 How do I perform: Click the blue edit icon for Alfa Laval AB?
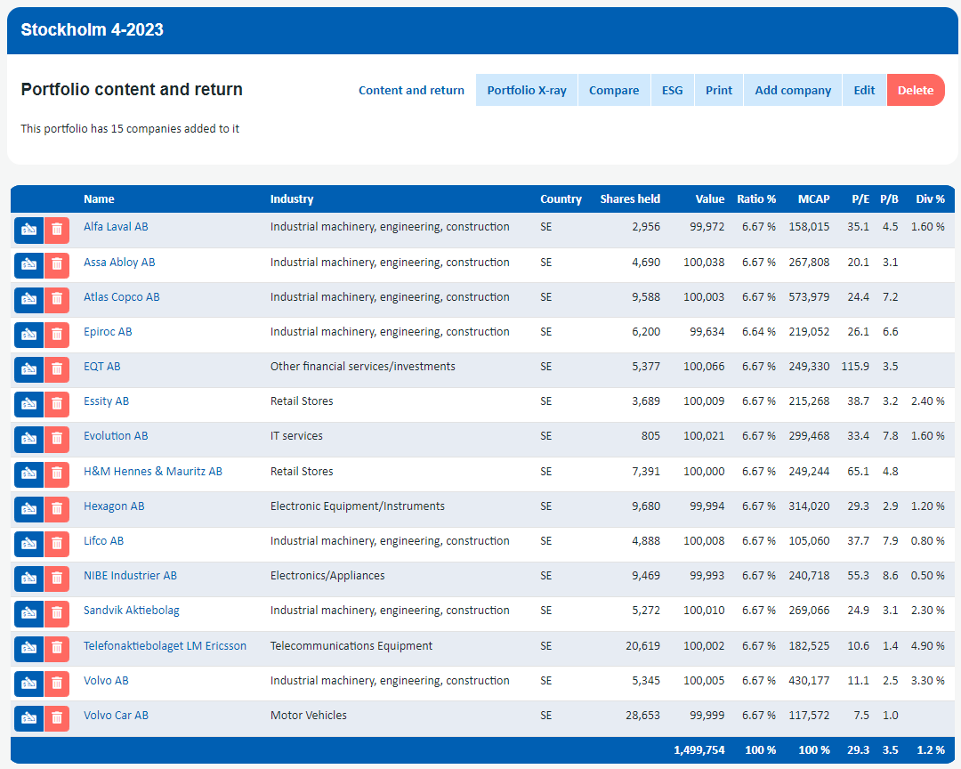(28, 230)
